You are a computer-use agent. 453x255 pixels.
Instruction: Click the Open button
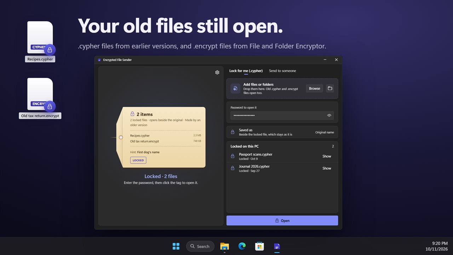point(282,220)
